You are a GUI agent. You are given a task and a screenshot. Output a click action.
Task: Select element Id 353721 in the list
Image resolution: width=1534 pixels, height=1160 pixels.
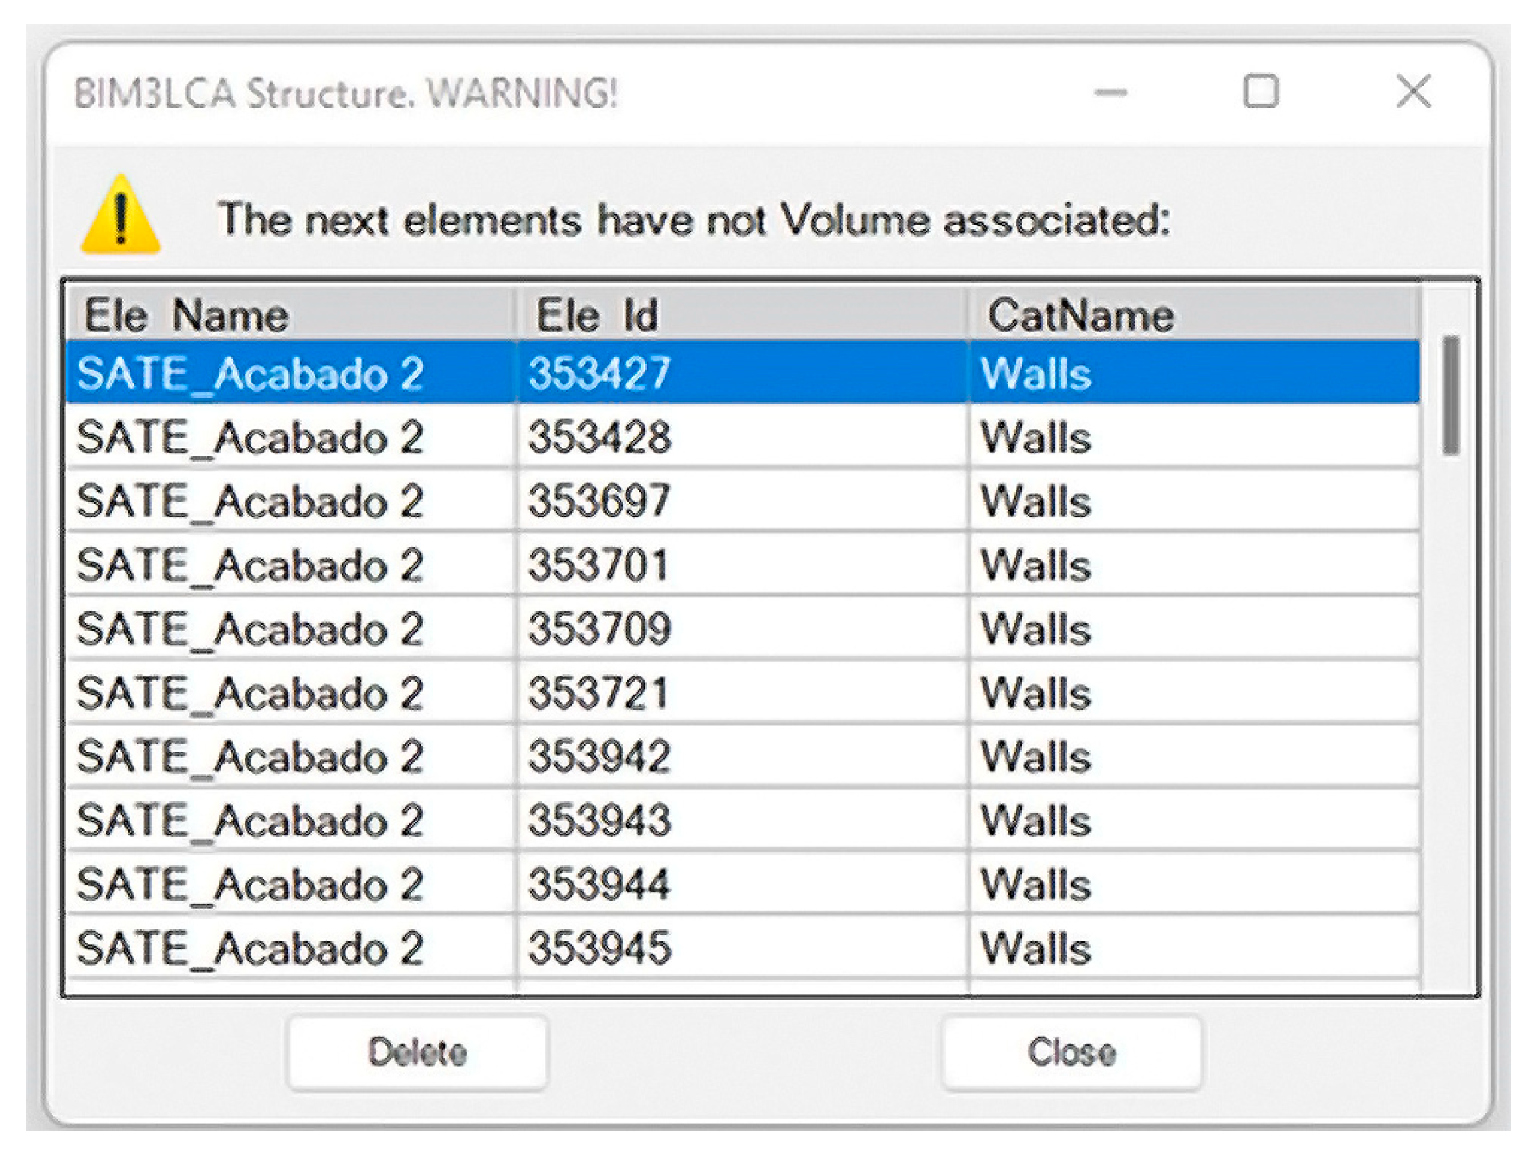[x=600, y=692]
